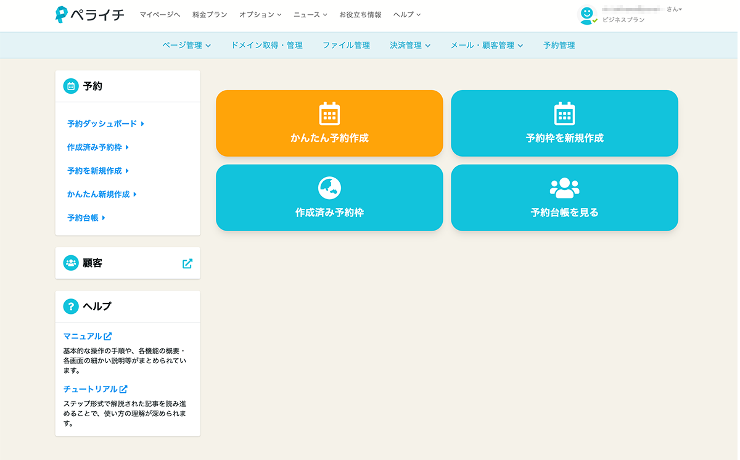This screenshot has width=740, height=460.
Task: Click the Peraichi logo
Action: 89,15
